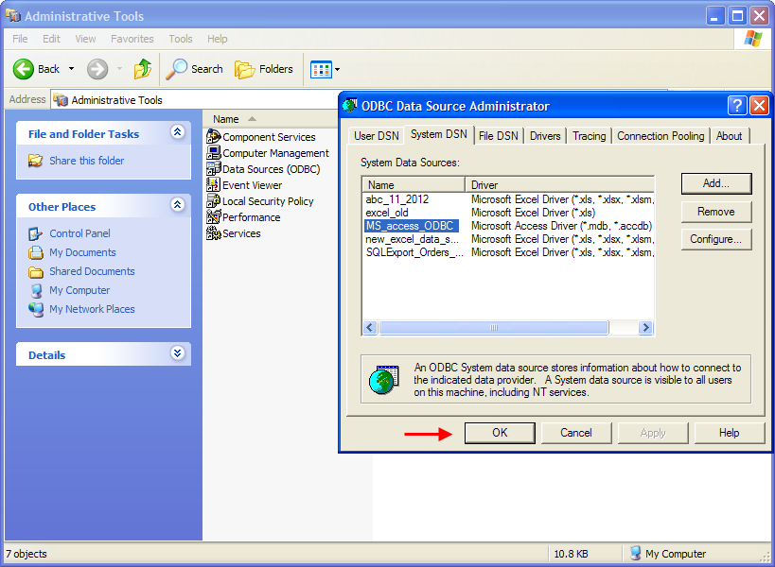Open the Tools menu
The image size is (775, 567).
click(181, 39)
